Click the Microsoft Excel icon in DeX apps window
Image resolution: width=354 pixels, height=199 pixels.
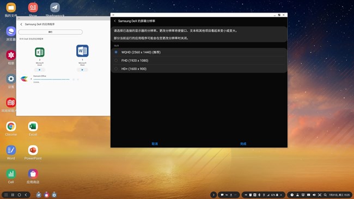40,52
